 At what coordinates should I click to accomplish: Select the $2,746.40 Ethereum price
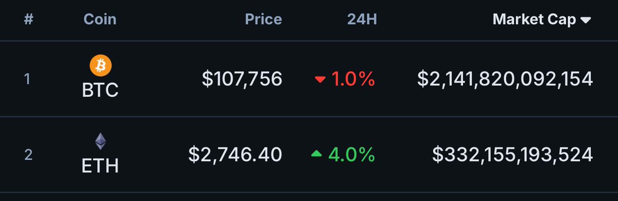point(235,154)
